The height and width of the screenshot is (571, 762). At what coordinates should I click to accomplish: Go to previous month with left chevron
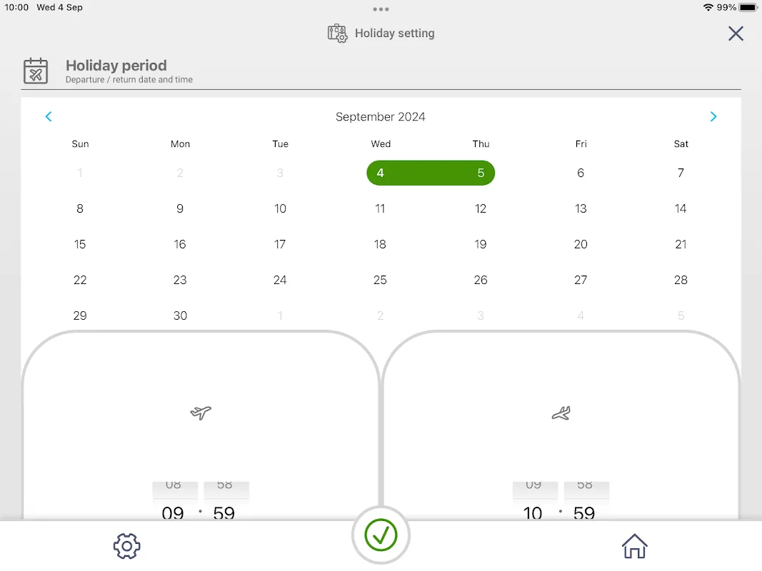click(49, 116)
